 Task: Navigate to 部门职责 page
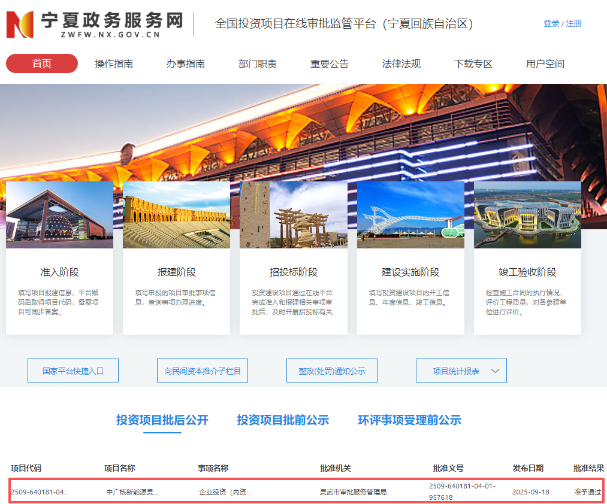pos(258,64)
